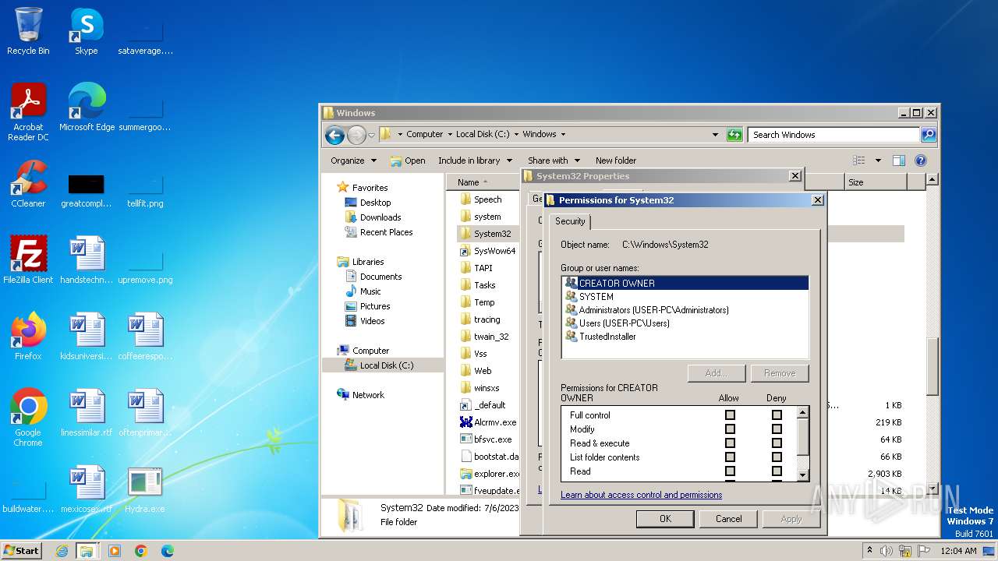The image size is (998, 561).
Task: Click Chrome icon in the taskbar
Action: pyautogui.click(x=141, y=551)
